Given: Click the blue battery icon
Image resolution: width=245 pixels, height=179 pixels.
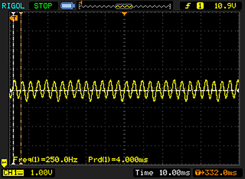Looking at the screenshot, I should pos(68,6).
